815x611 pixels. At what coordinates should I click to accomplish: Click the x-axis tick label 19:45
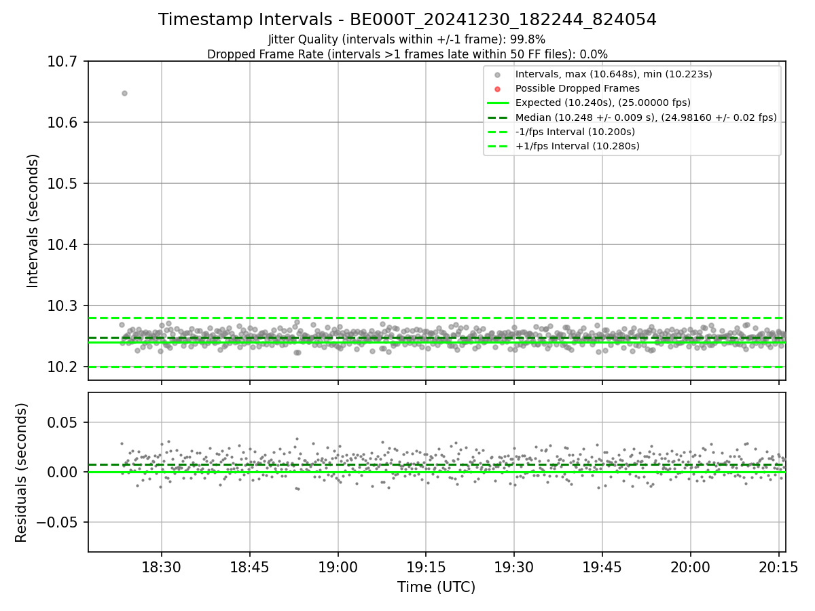tap(603, 568)
